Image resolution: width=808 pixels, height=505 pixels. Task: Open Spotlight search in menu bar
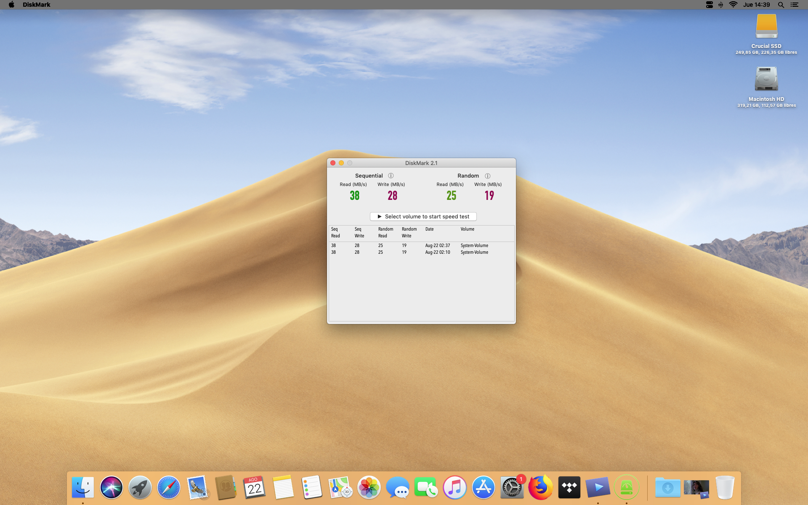(x=781, y=5)
